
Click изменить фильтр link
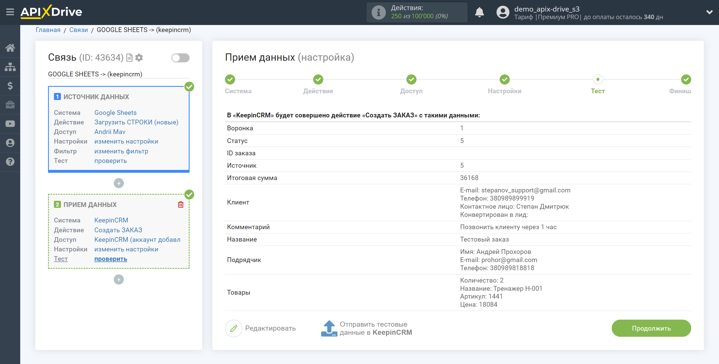121,151
